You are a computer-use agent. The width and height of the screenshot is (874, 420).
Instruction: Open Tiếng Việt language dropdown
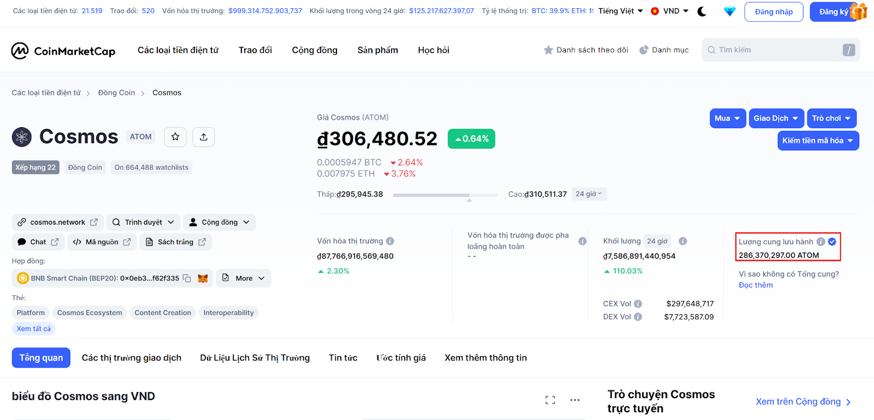point(621,11)
